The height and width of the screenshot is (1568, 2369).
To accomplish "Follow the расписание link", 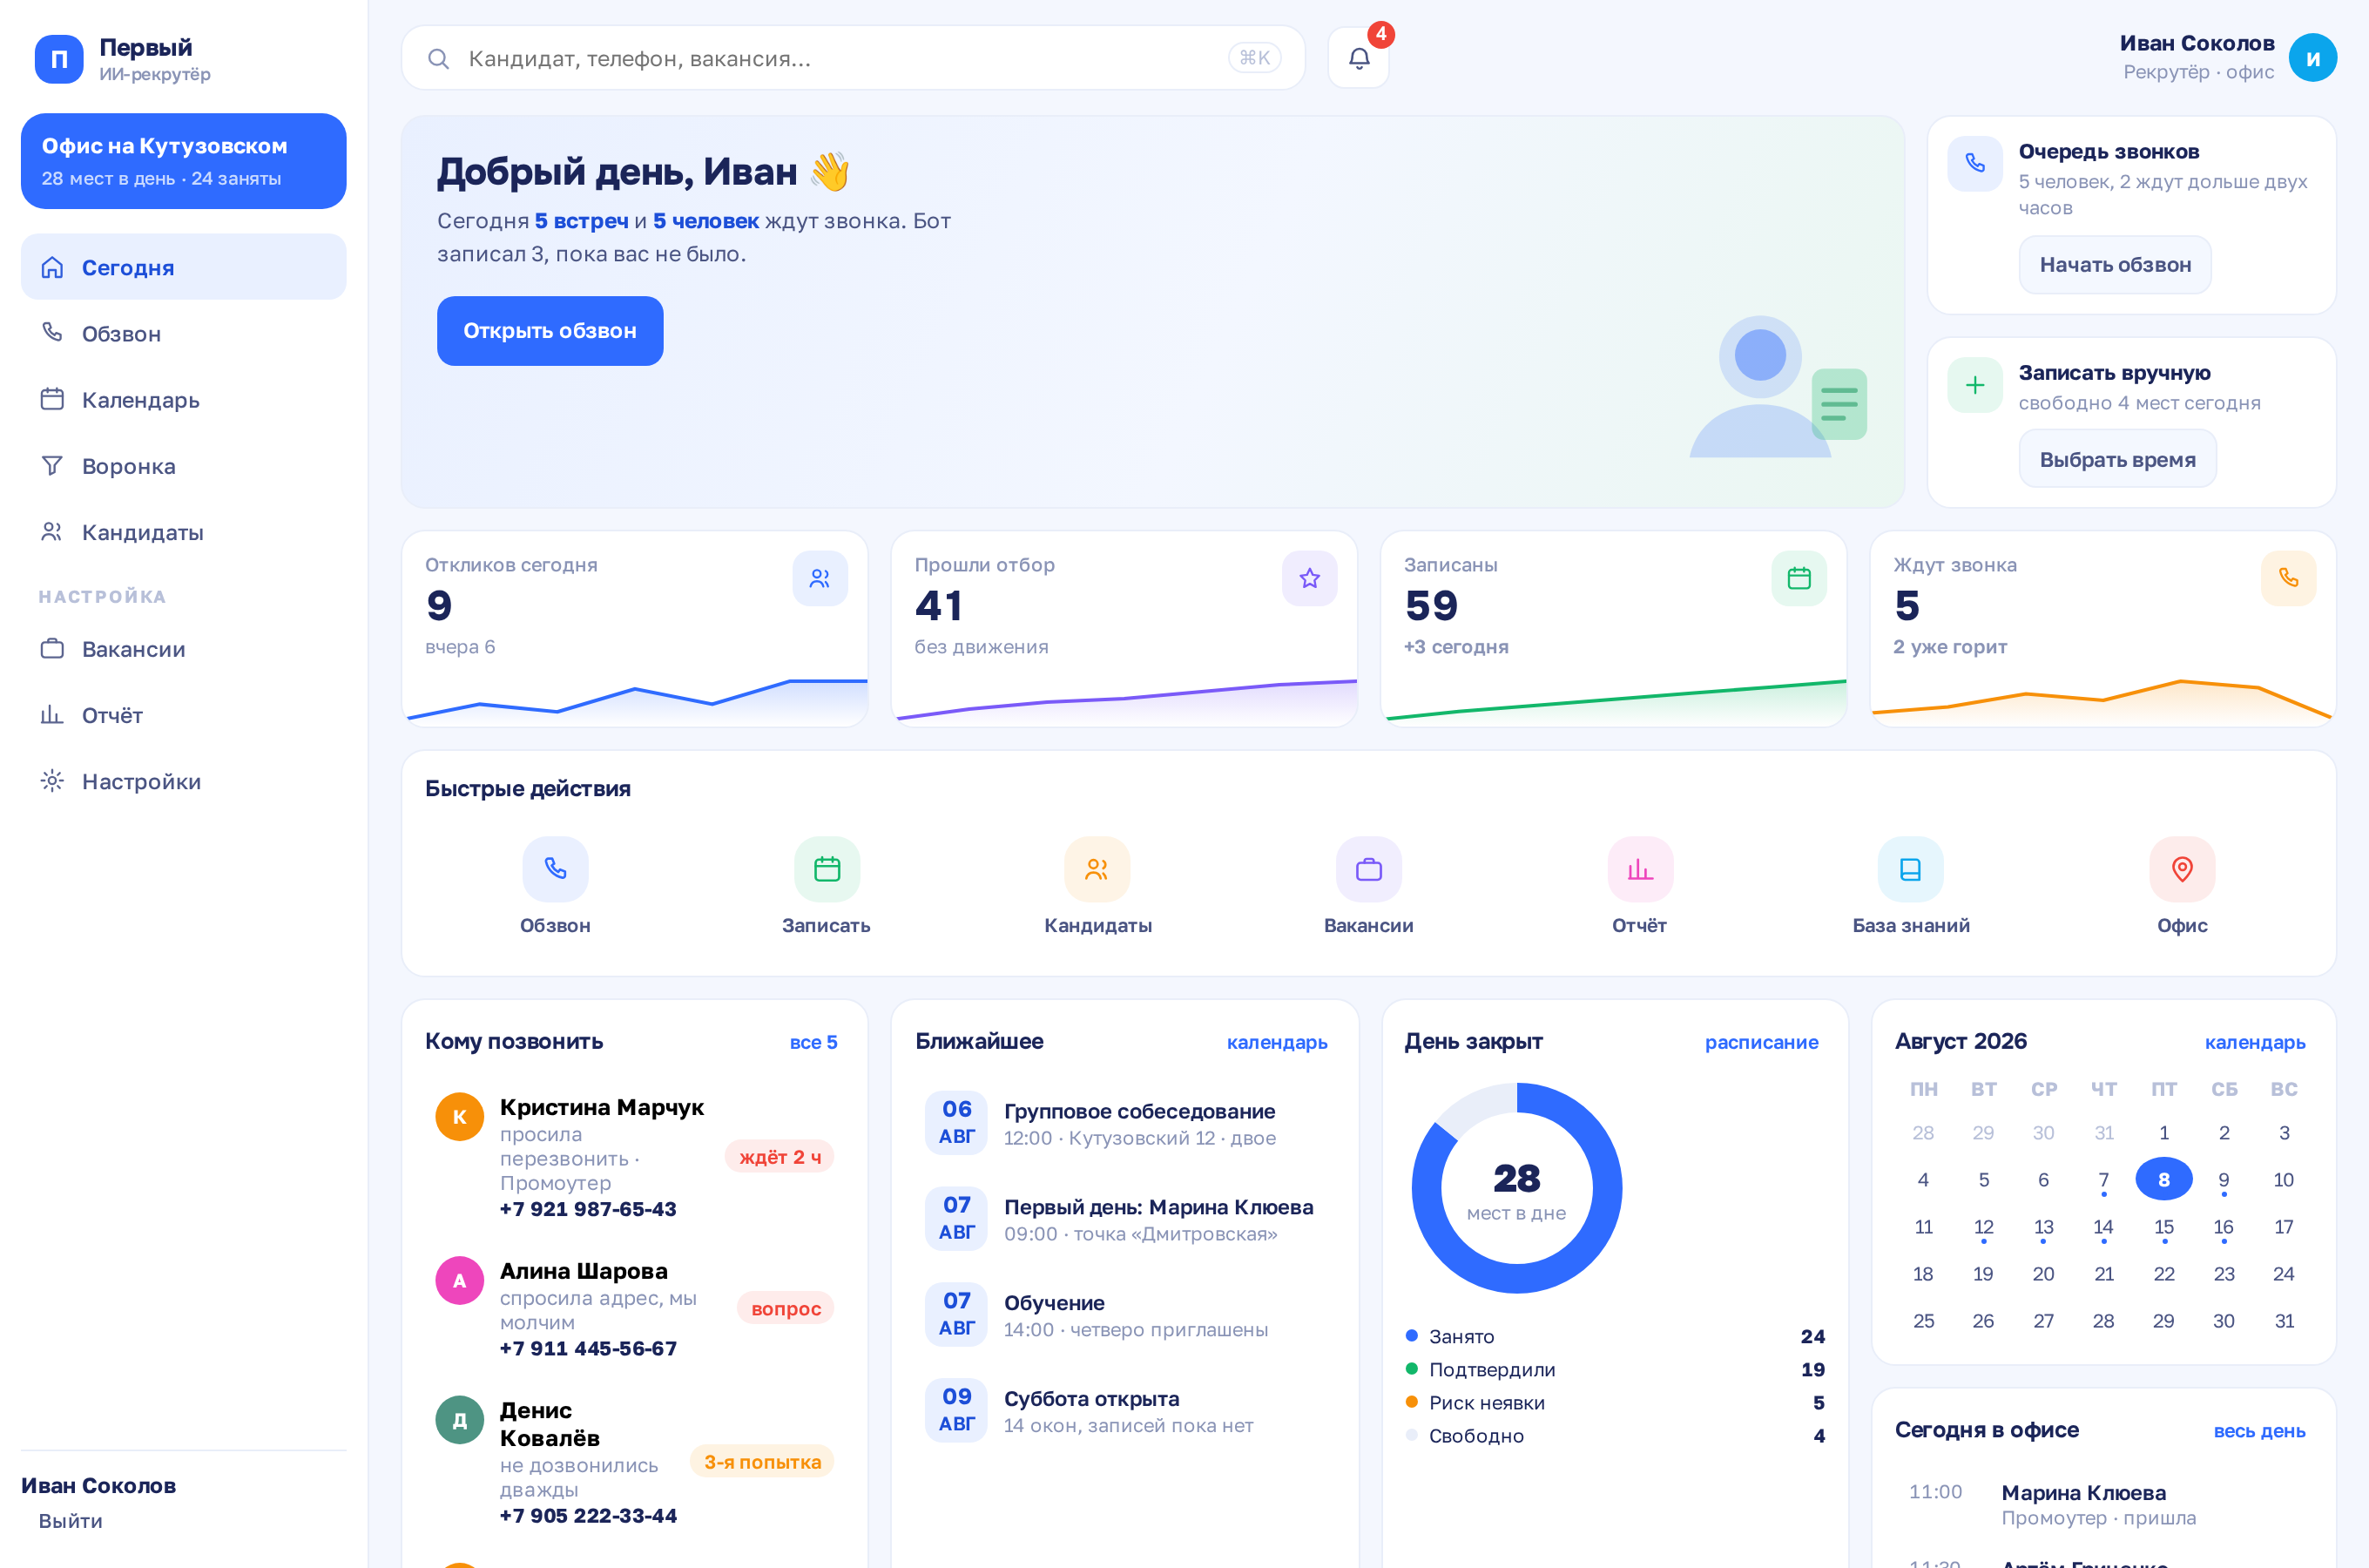I will pyautogui.click(x=1761, y=1042).
